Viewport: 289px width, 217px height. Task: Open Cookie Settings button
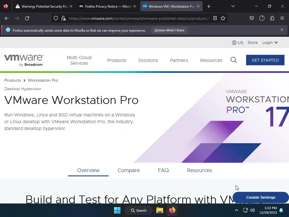tap(260, 197)
